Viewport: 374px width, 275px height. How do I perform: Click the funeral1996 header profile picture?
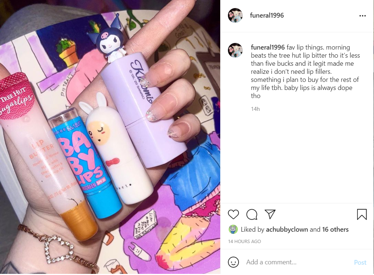point(235,15)
